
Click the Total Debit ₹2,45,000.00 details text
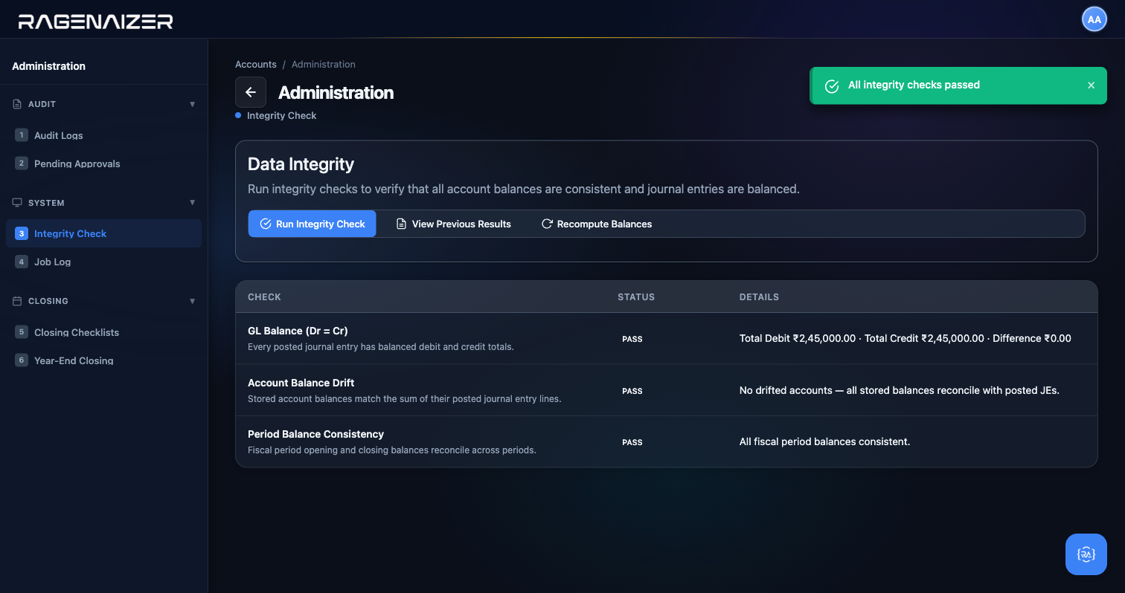[906, 338]
